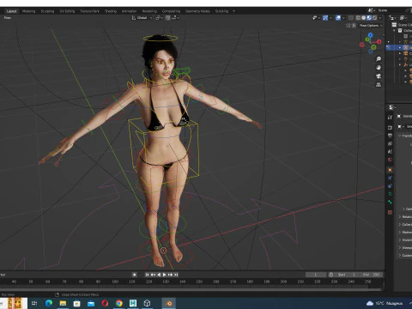The width and height of the screenshot is (412, 309).
Task: Click the pan hand viewport icon
Action: tap(379, 68)
